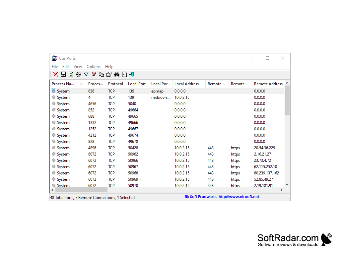This screenshot has height=255, width=340.
Task: Click remote address 80.239.137.162
Action: (x=266, y=173)
